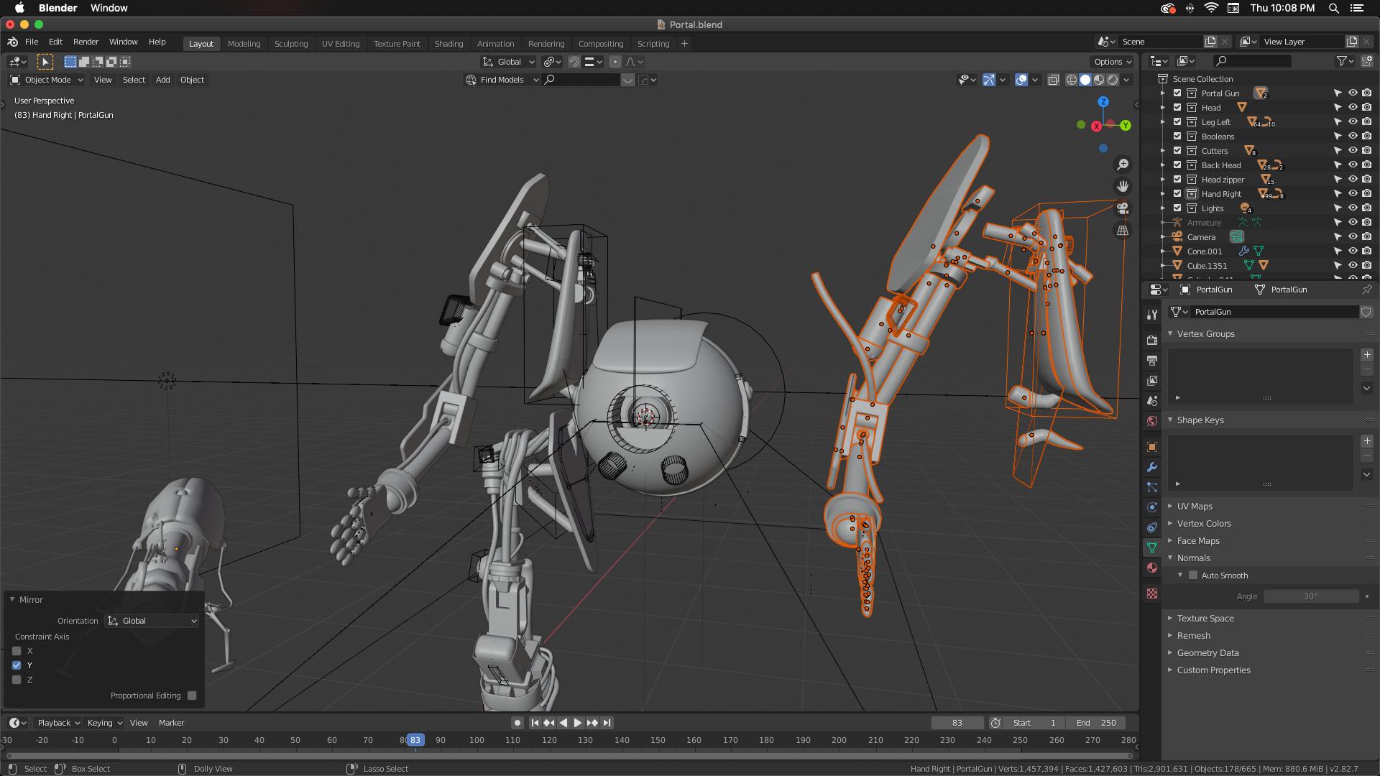
Task: Open the viewport Add menu
Action: tap(163, 80)
